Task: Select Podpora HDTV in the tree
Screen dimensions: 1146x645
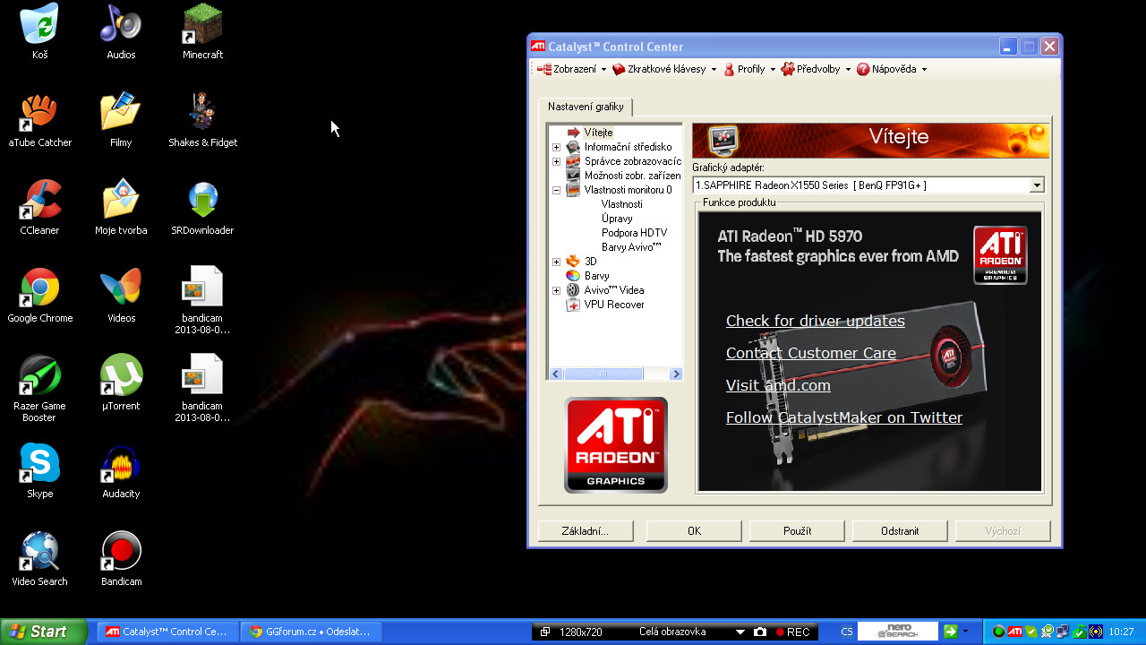Action: [x=634, y=233]
